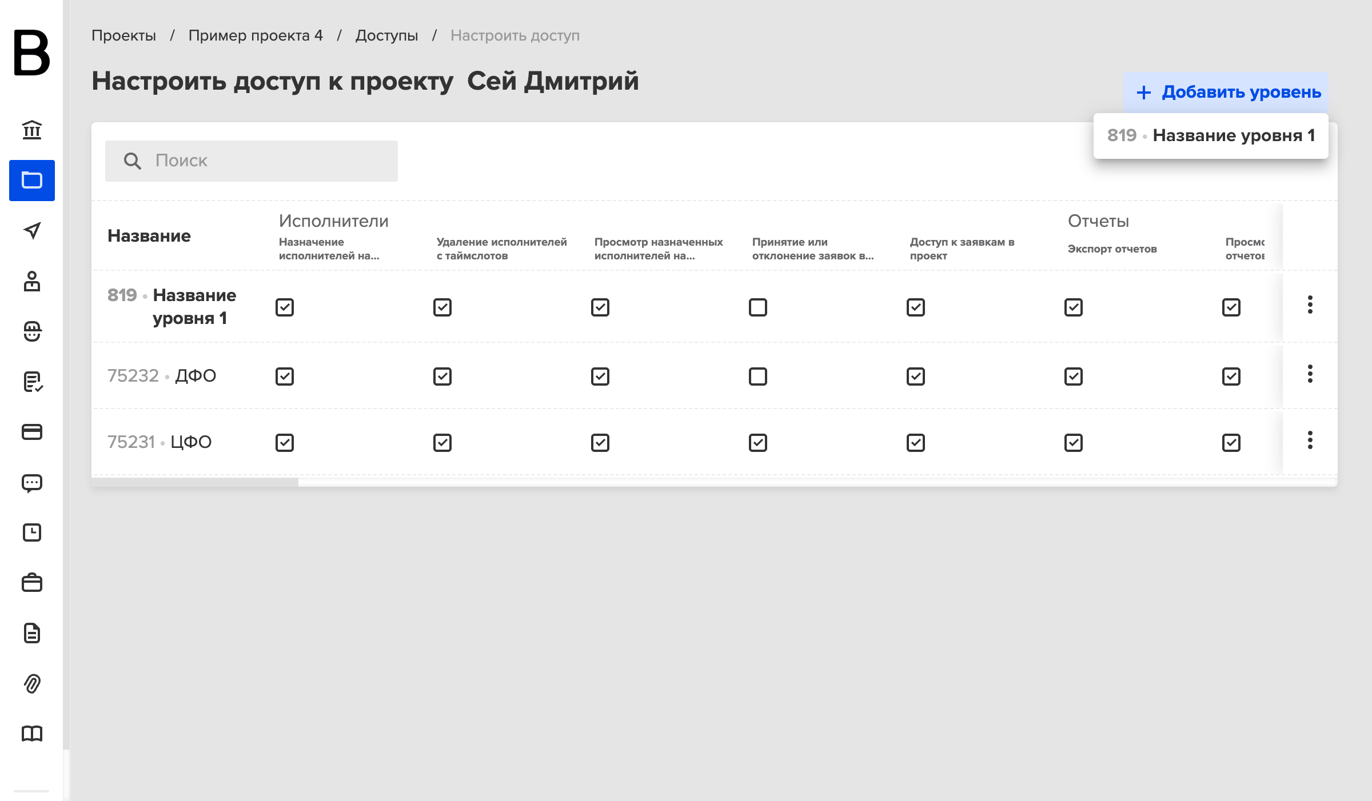Uncheck Принятие или отклонение заявок for ЦФО
1372x801 pixels.
click(x=758, y=443)
